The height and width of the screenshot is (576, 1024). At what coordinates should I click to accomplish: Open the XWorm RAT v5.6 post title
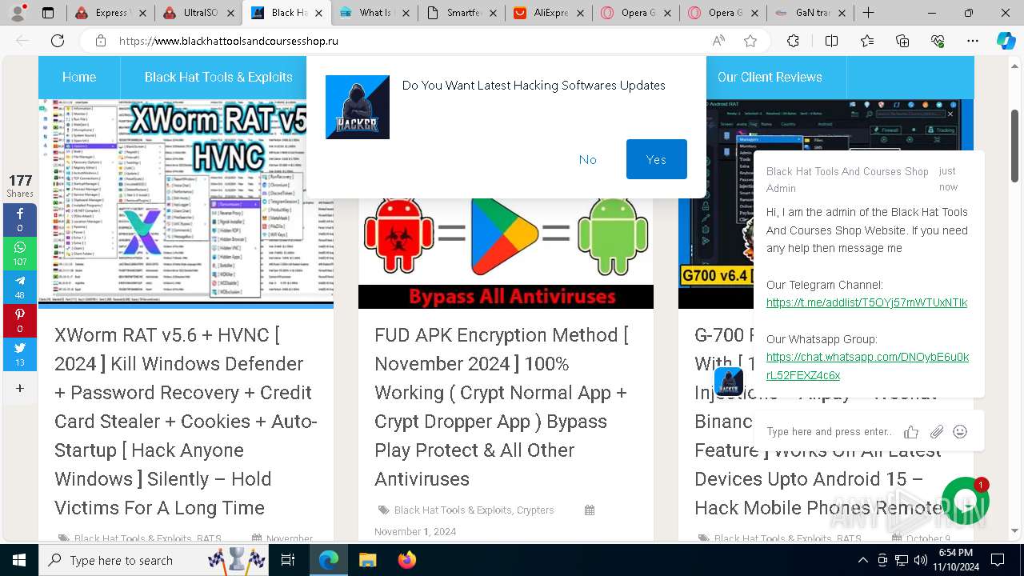186,421
